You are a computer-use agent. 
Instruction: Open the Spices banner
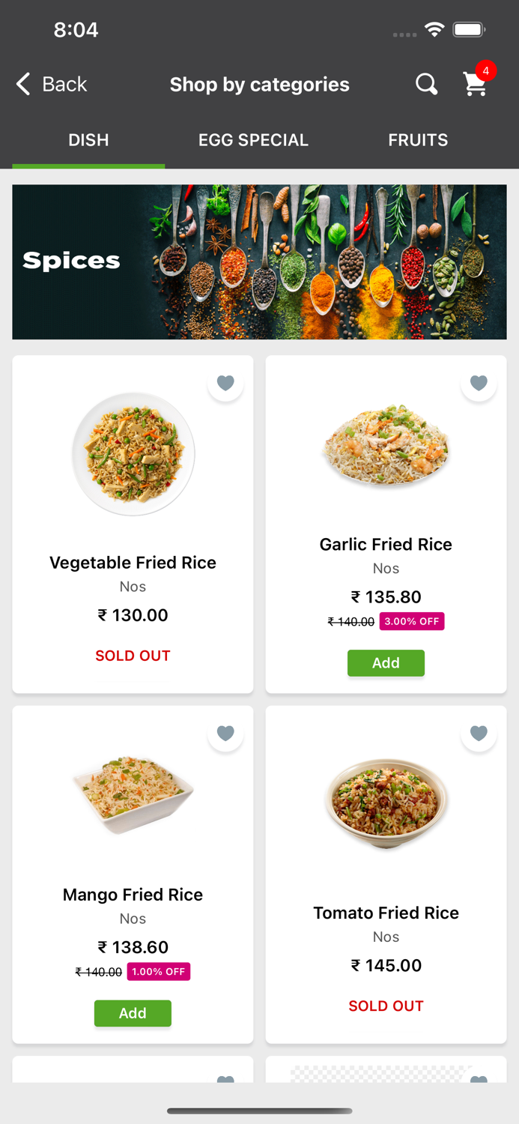coord(259,262)
